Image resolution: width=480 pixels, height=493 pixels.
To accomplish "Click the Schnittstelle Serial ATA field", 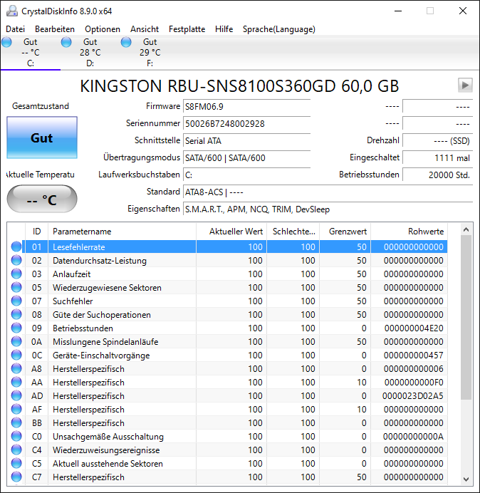I will pyautogui.click(x=246, y=140).
